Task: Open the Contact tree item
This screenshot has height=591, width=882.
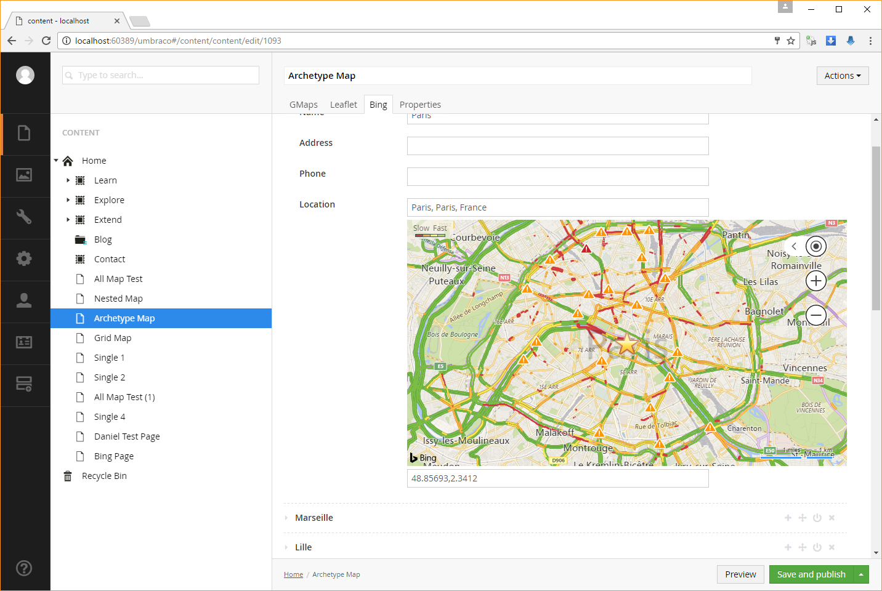Action: click(110, 259)
